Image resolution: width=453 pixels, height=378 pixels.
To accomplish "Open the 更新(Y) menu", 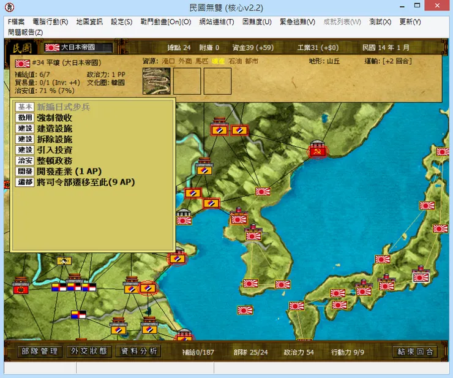I will [x=410, y=22].
